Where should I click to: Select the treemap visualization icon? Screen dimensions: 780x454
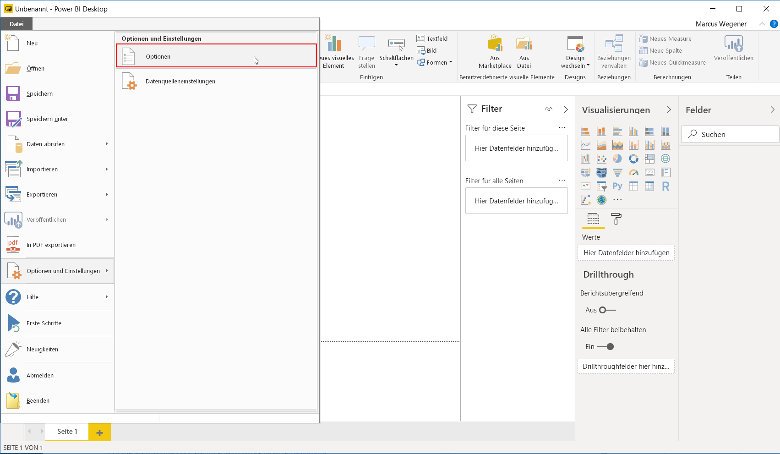(x=649, y=159)
